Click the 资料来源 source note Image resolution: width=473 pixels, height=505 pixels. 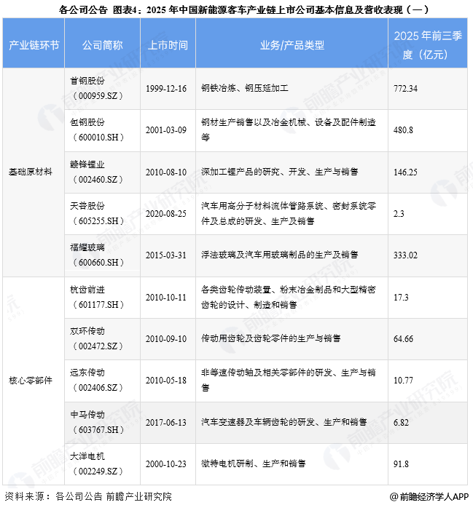tap(88, 496)
